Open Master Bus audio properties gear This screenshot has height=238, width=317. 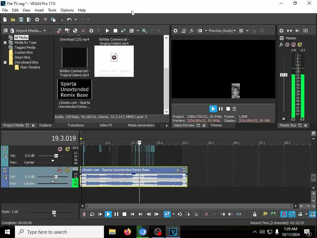click(x=281, y=31)
